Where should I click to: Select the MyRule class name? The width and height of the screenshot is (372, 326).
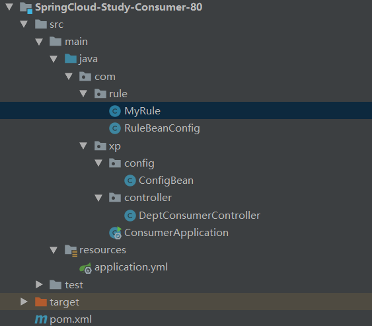tap(142, 111)
